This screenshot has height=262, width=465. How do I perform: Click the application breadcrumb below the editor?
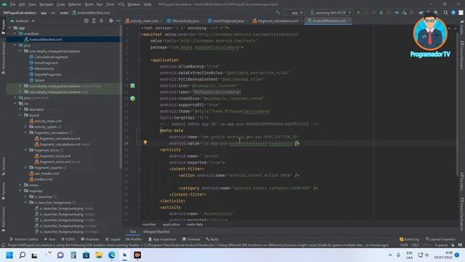pos(171,224)
